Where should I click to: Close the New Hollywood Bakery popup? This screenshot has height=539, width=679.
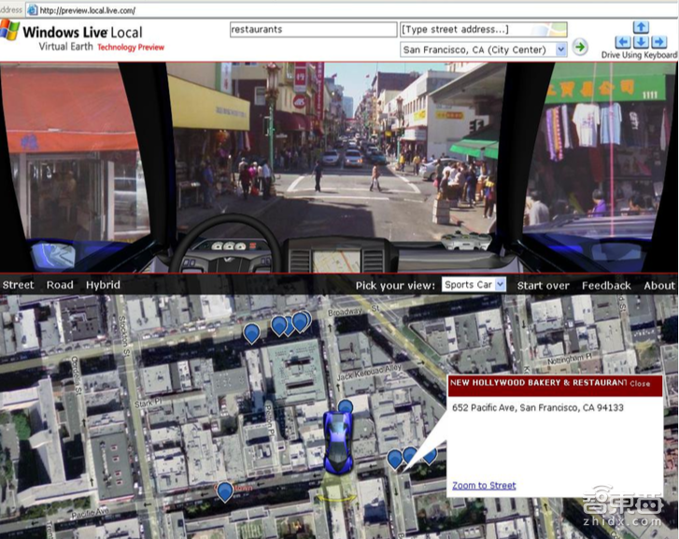point(640,384)
